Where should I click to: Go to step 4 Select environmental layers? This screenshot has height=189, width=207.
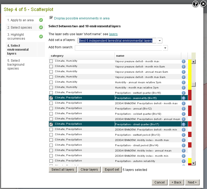[18, 49]
